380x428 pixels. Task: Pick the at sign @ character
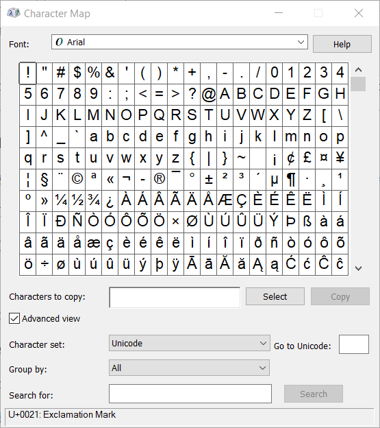pos(208,94)
